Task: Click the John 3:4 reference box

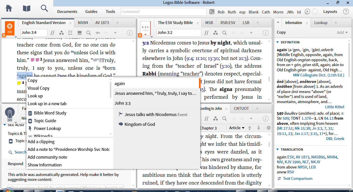Action: [x=34, y=33]
